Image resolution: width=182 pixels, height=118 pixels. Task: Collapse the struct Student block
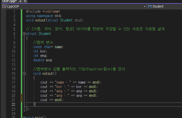(24, 34)
